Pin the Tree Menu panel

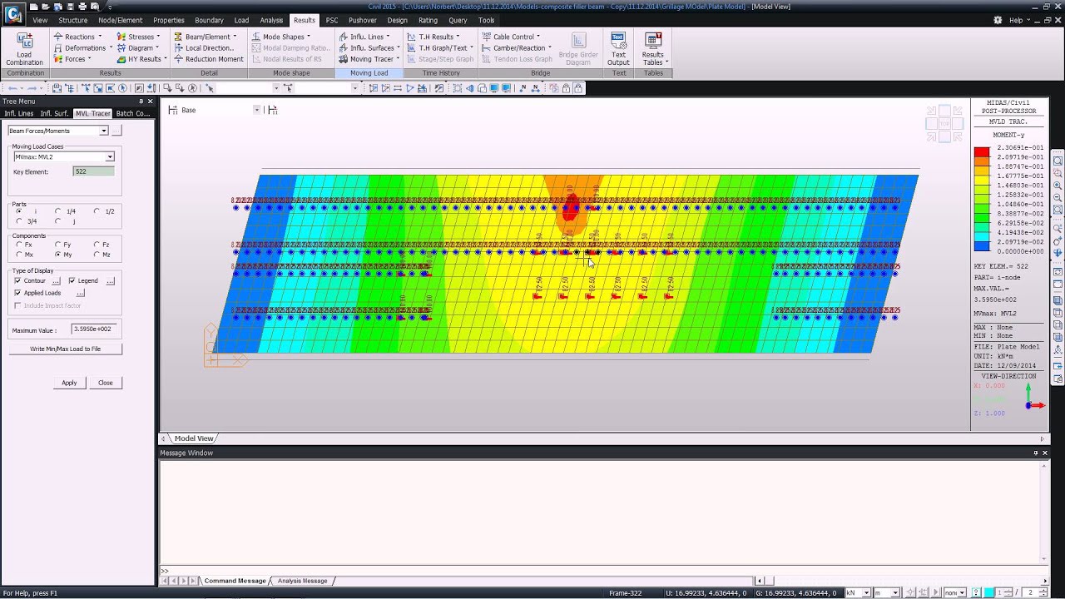pyautogui.click(x=141, y=101)
